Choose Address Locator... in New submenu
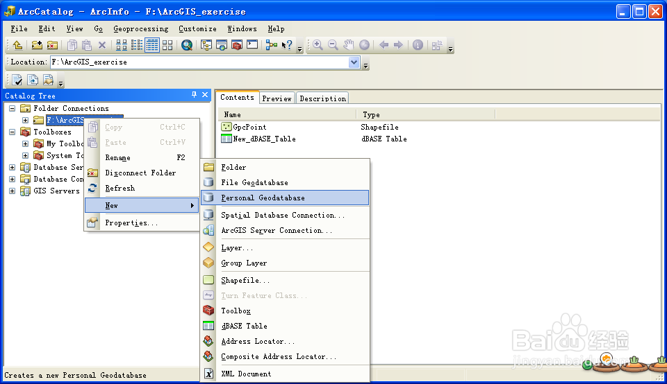Screen dimensions: 667x384 (285, 342)
